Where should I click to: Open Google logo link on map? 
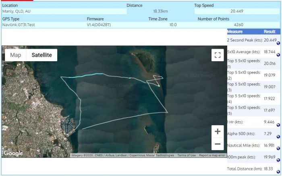pyautogui.click(x=13, y=153)
